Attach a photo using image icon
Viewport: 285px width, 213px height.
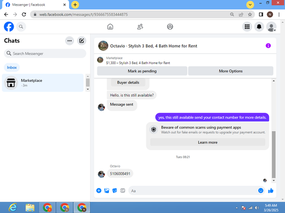[x=107, y=191]
